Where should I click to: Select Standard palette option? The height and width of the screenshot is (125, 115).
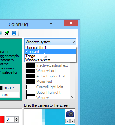click(x=50, y=52)
